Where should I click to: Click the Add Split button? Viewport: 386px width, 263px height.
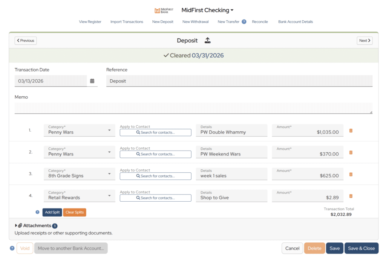(x=52, y=212)
